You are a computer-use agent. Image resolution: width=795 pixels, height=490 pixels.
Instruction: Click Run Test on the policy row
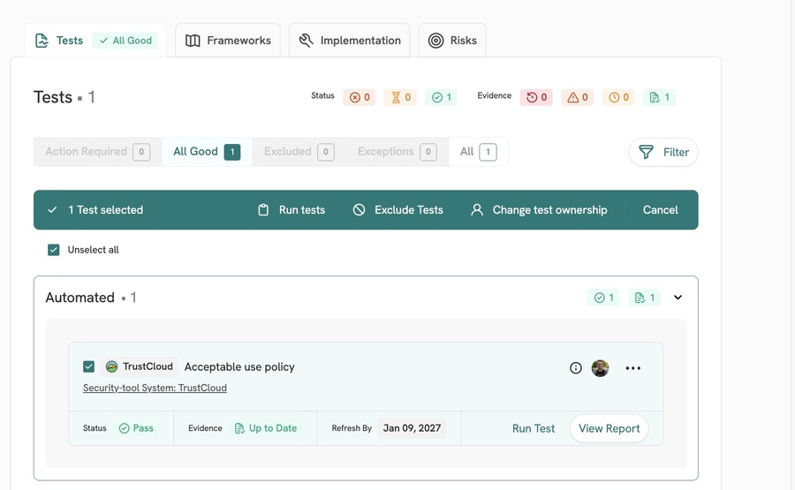(x=534, y=429)
